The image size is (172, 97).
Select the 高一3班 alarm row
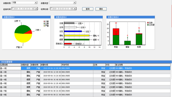[85, 76]
